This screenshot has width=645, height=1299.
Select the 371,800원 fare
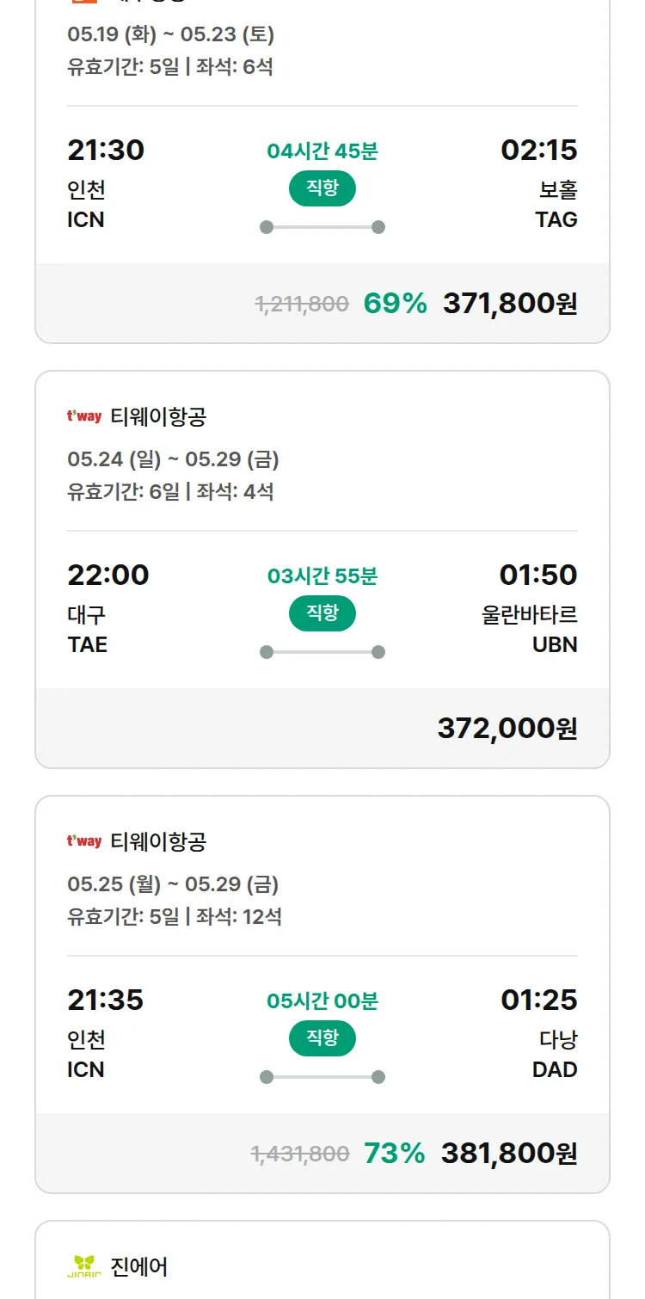click(510, 304)
